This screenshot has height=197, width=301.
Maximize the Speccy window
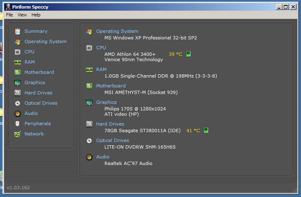(286, 7)
